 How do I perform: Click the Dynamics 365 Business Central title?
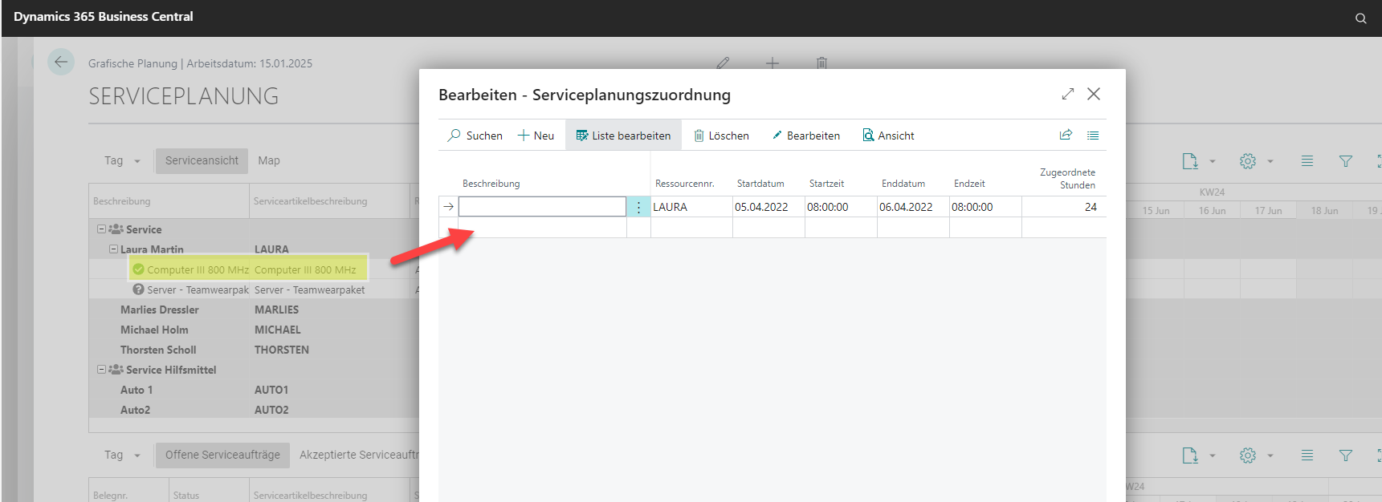click(x=104, y=17)
